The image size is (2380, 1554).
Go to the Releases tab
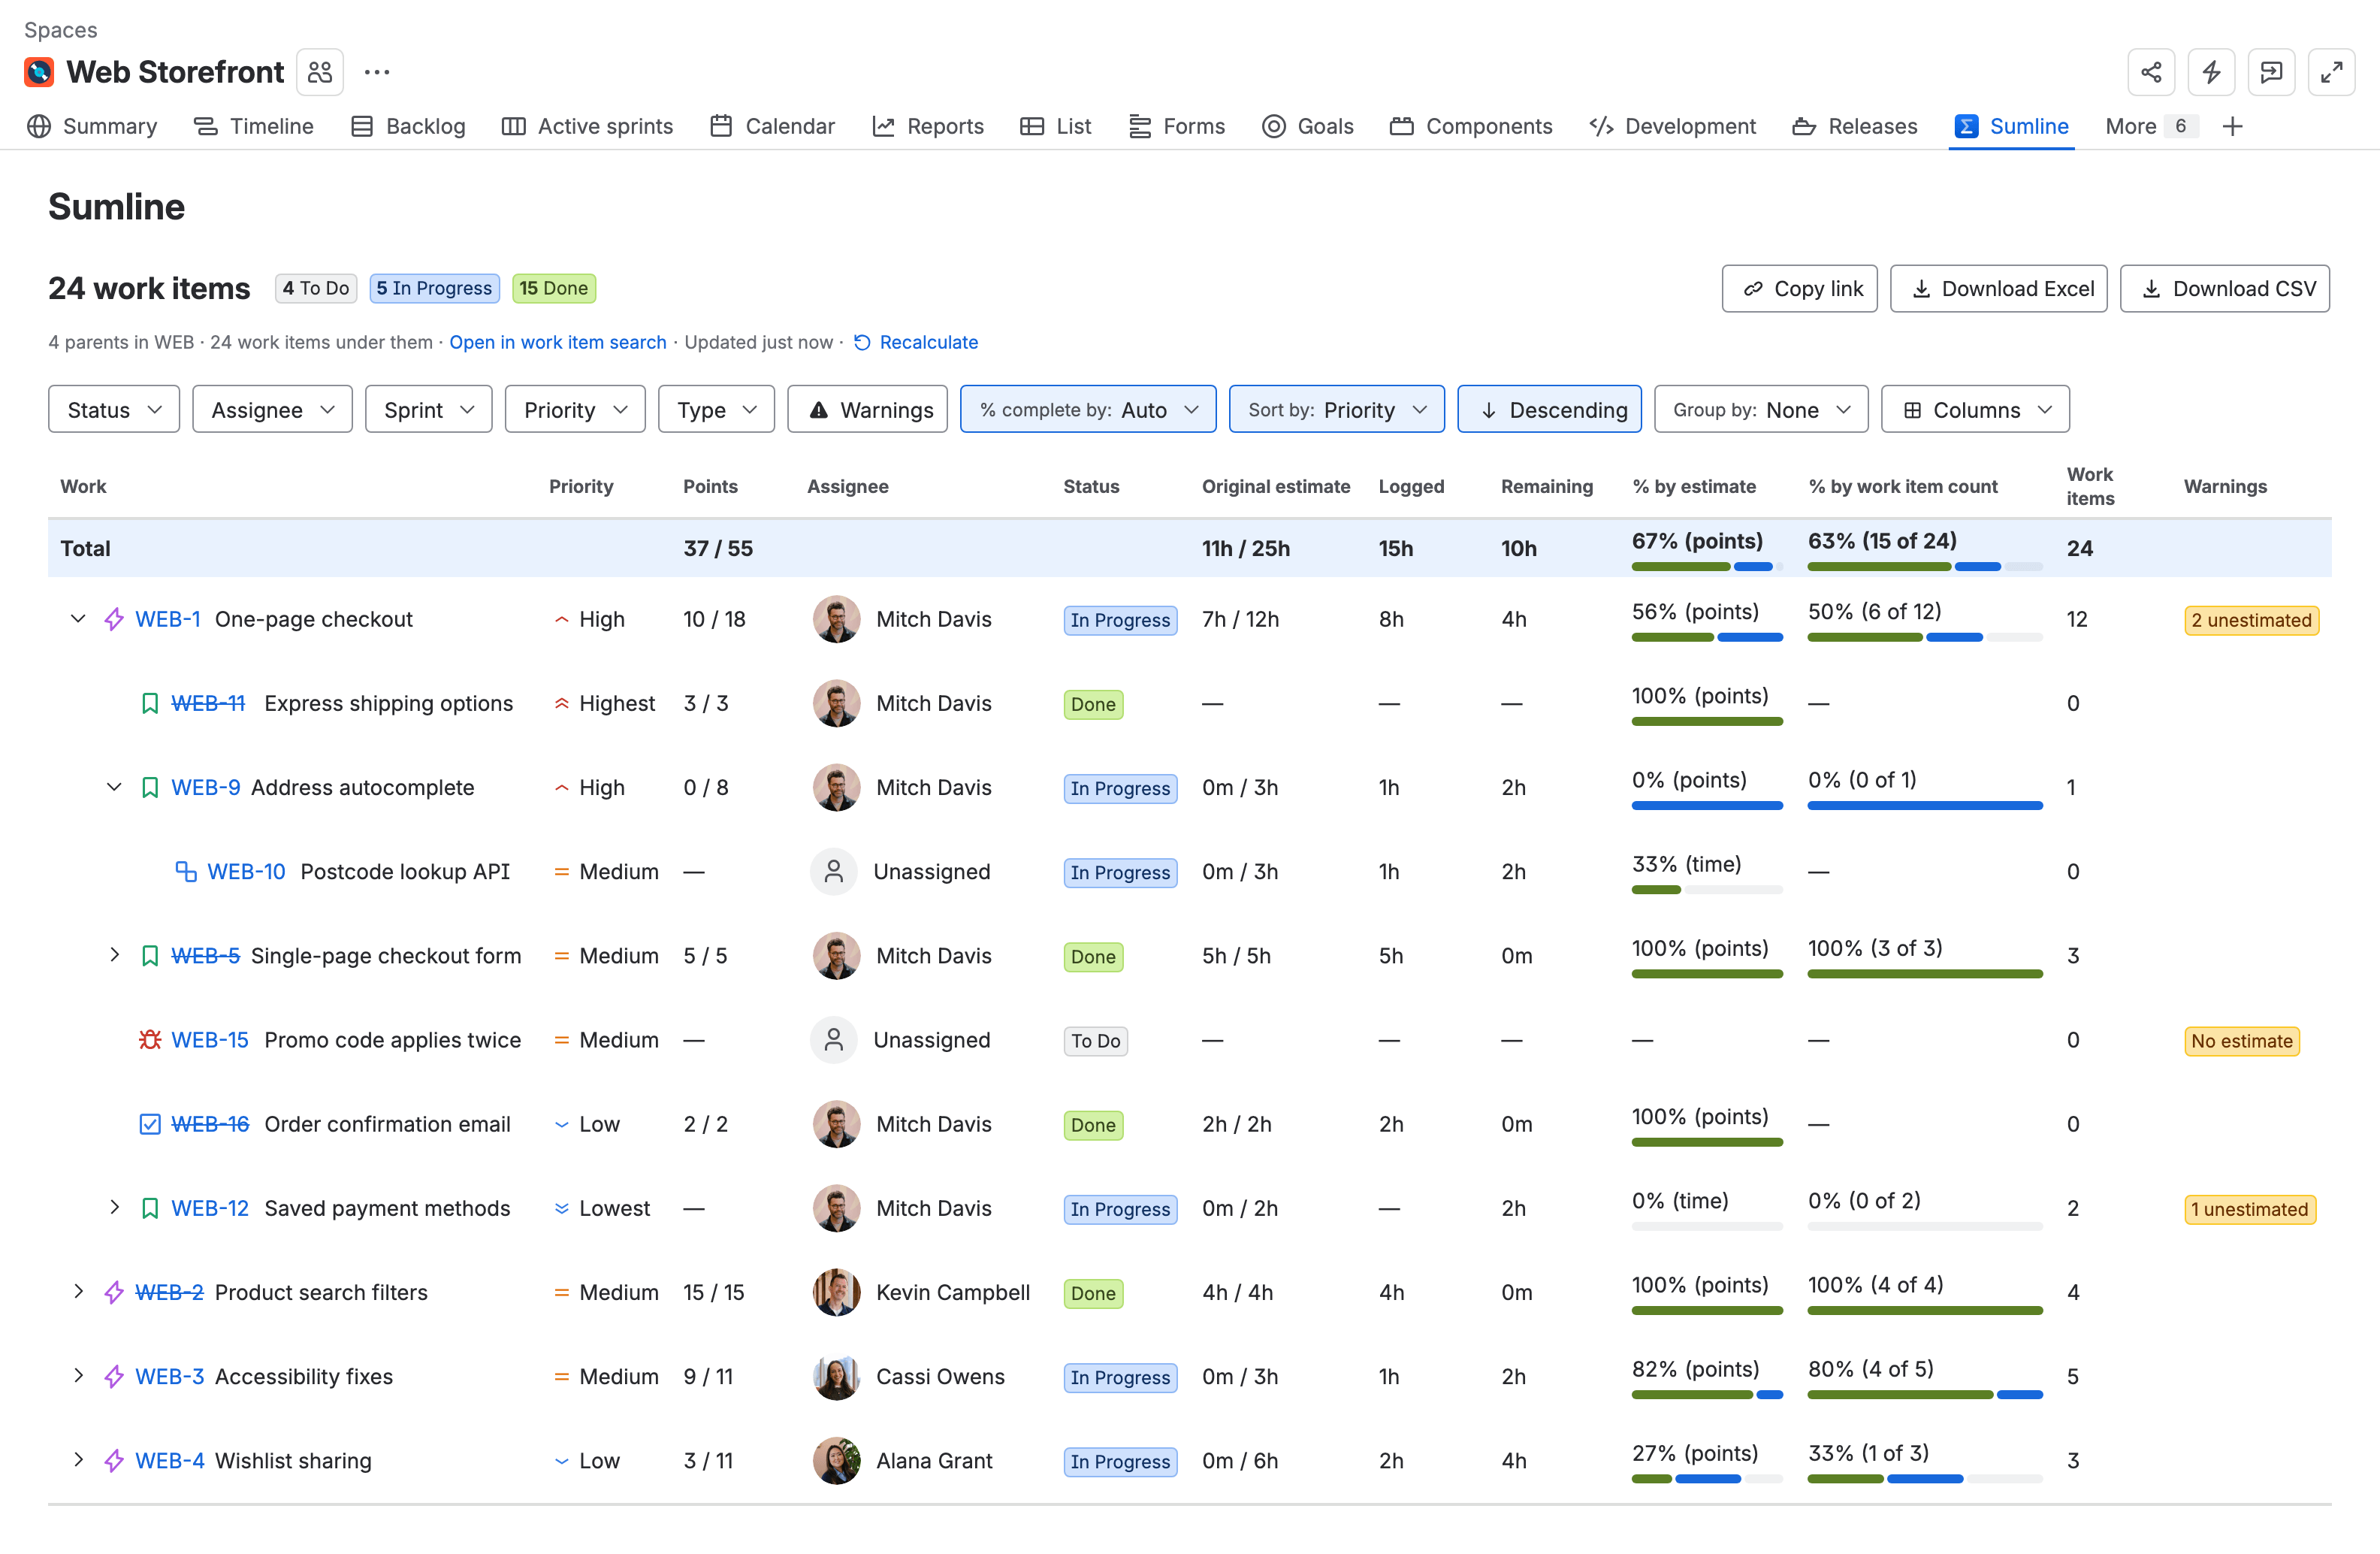tap(1854, 126)
